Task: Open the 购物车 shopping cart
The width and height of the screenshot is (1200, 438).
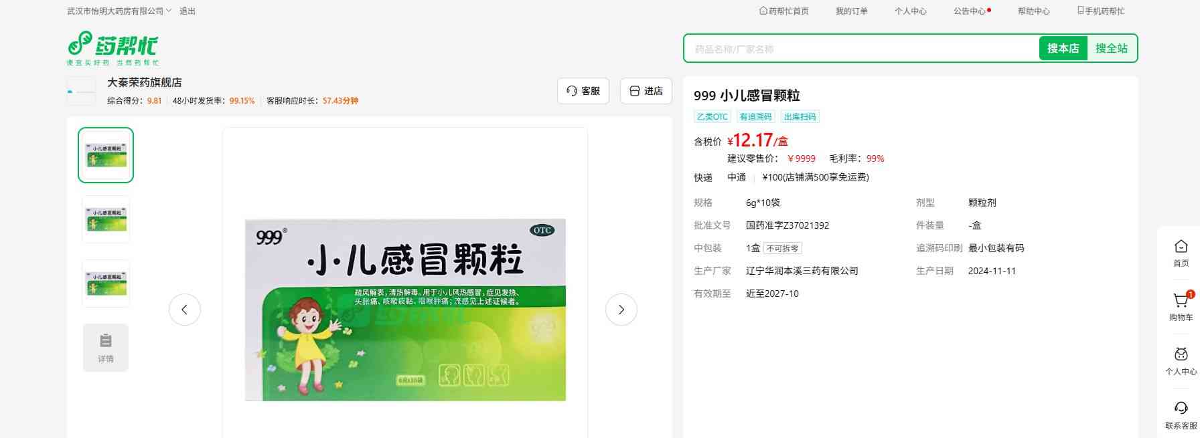Action: tap(1181, 306)
